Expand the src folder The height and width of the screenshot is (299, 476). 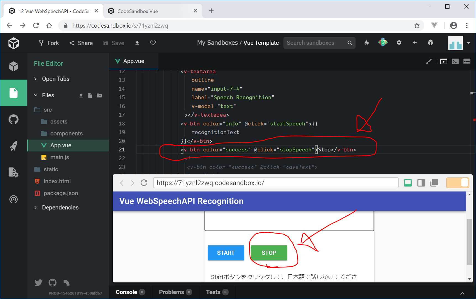[68, 110]
